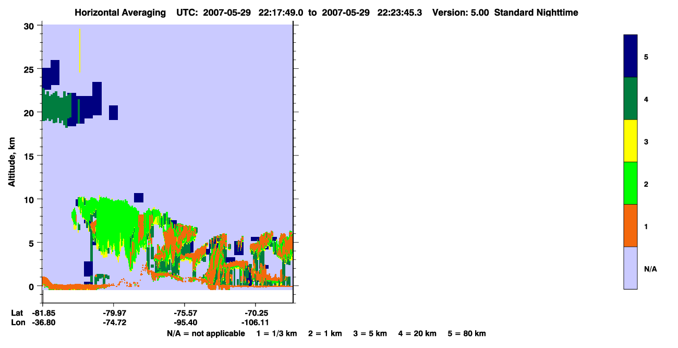
Task: Click the altitude tick label 20
Action: [30, 112]
